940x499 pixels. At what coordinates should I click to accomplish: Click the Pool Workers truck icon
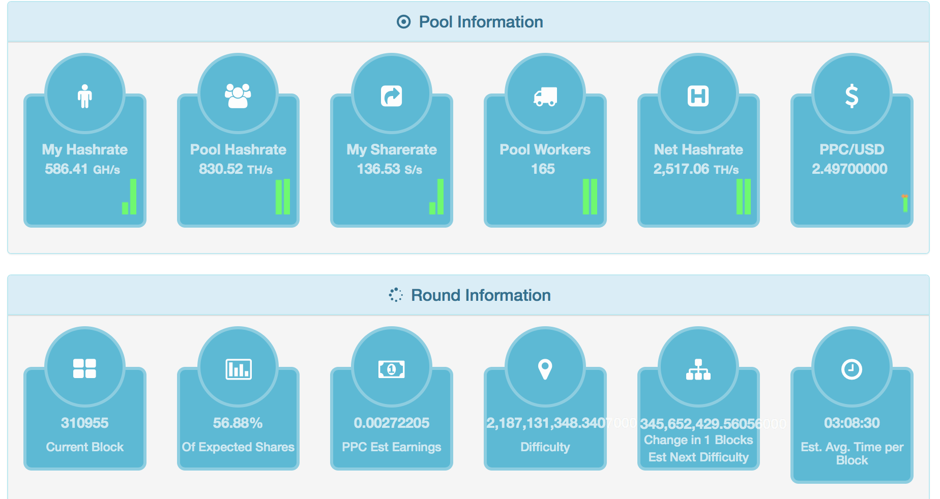pos(545,96)
